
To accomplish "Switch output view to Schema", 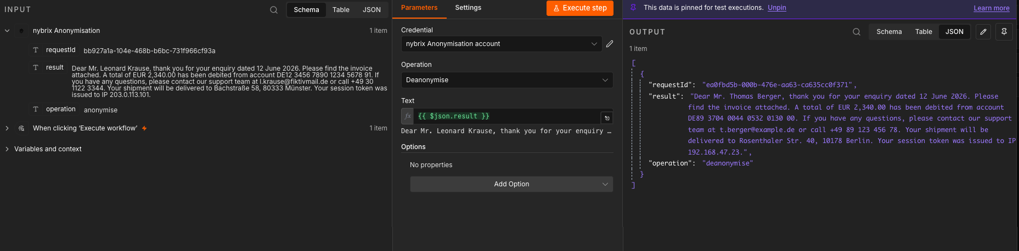I will click(889, 32).
